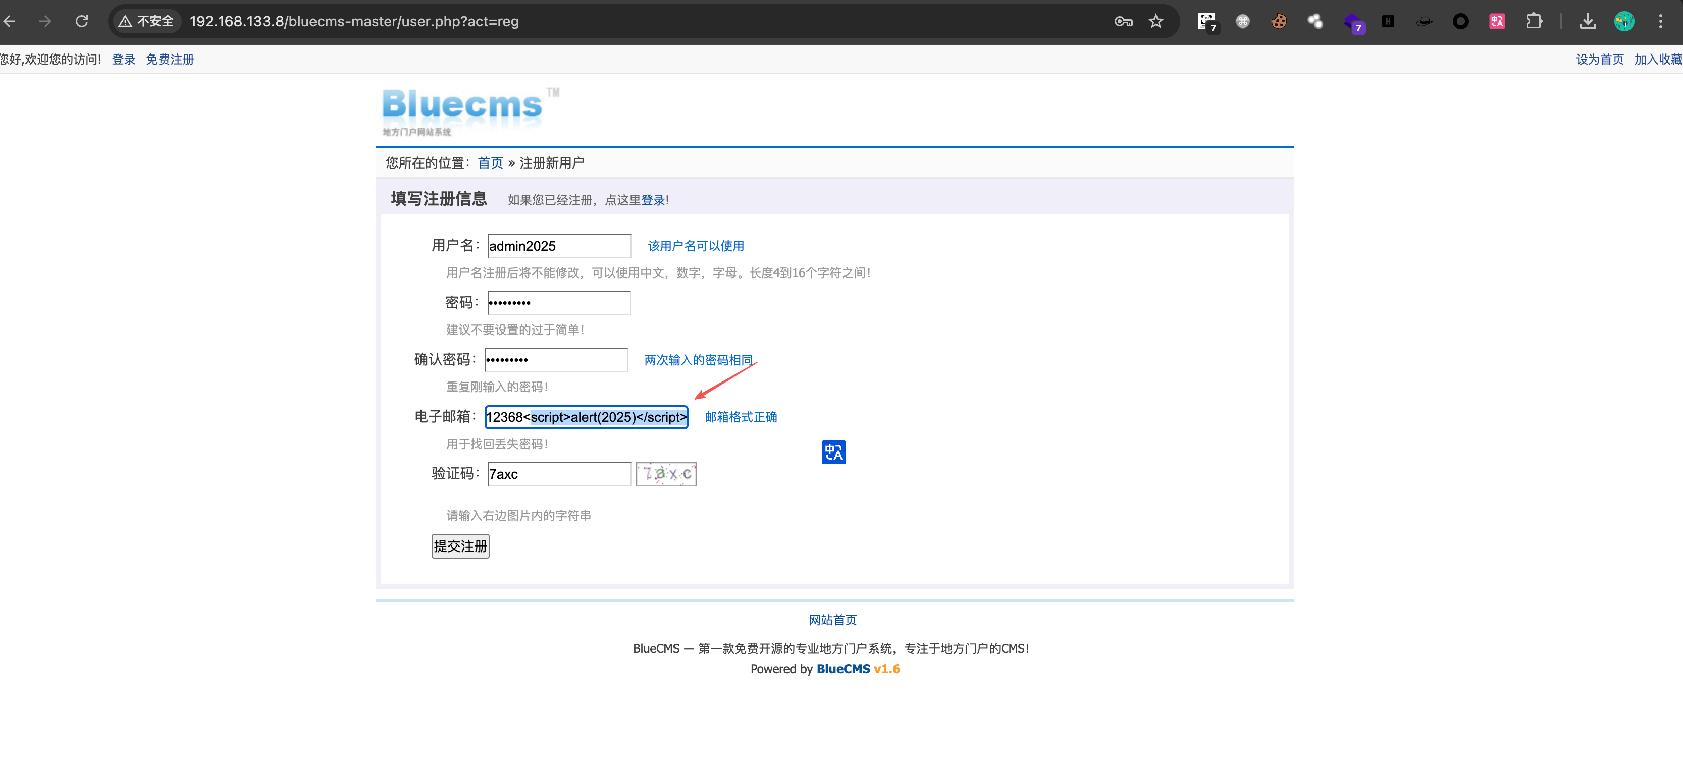Click 设为首页 in top right
This screenshot has width=1683, height=765.
coord(1599,60)
